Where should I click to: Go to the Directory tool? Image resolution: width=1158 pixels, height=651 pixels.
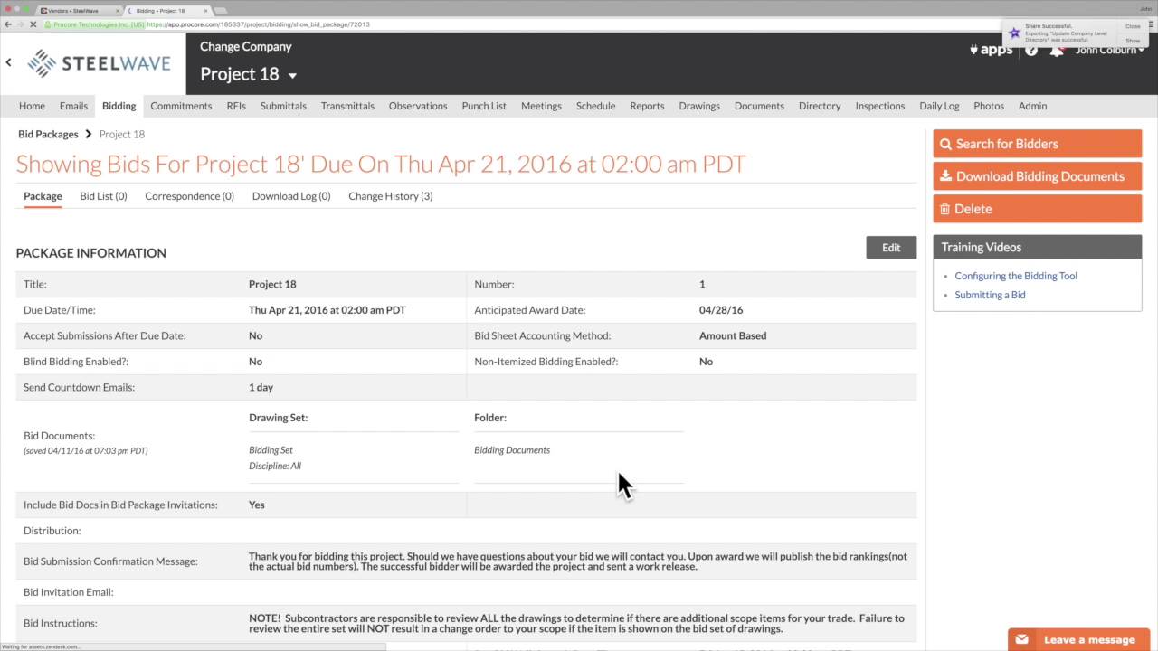click(x=820, y=106)
